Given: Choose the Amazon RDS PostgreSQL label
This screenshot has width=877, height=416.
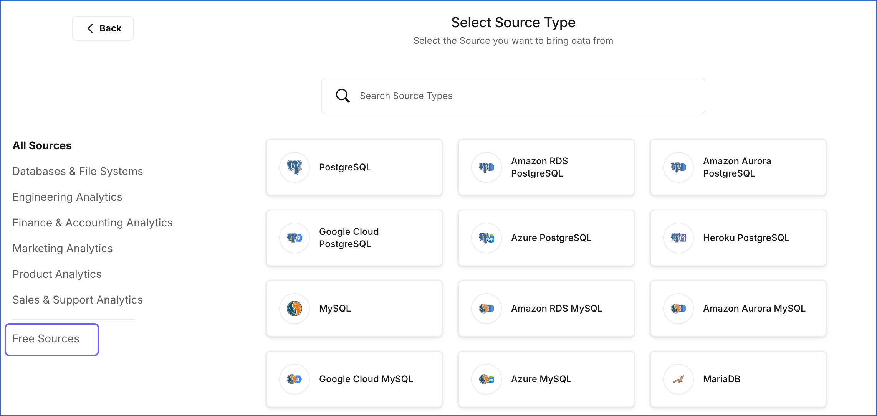Looking at the screenshot, I should (539, 167).
